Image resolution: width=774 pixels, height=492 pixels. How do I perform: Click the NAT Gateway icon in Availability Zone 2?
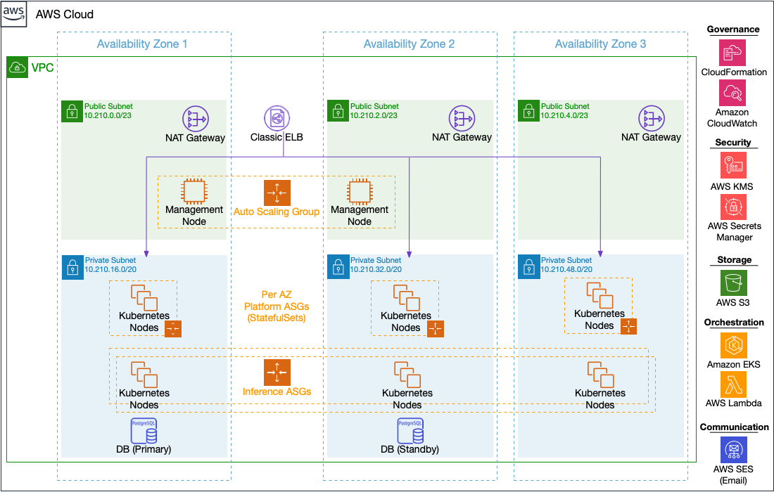pos(462,119)
